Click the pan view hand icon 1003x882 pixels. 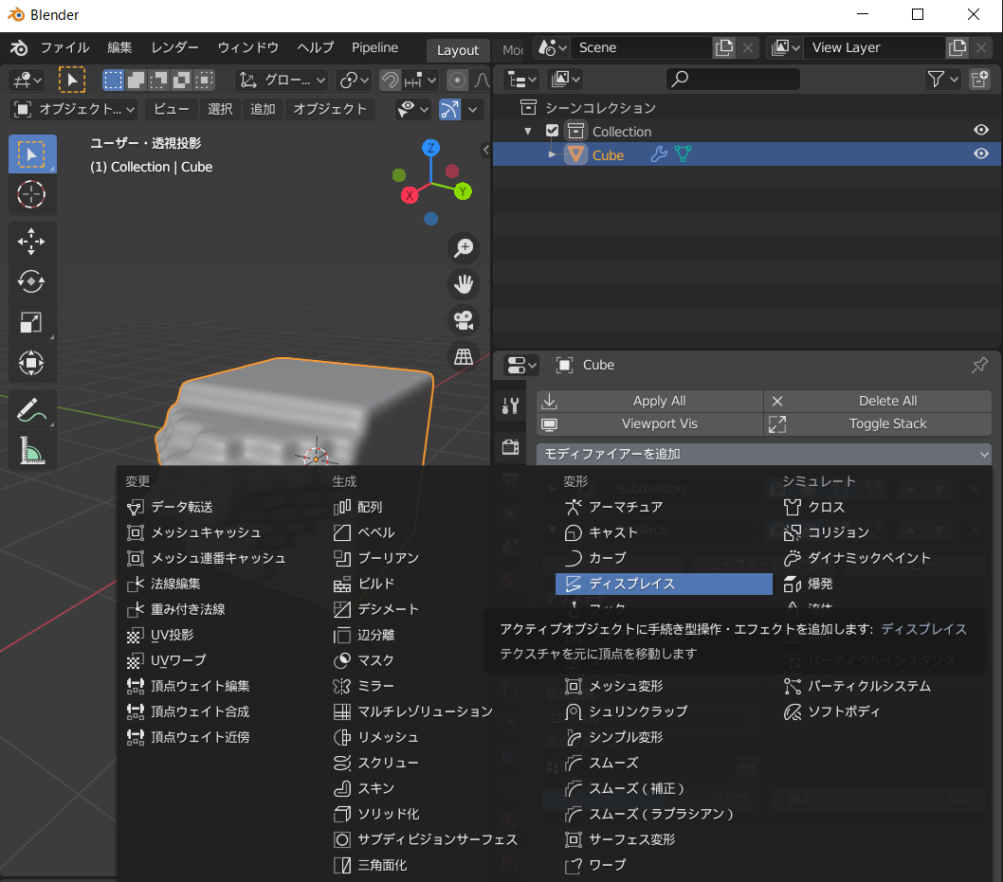tap(464, 284)
